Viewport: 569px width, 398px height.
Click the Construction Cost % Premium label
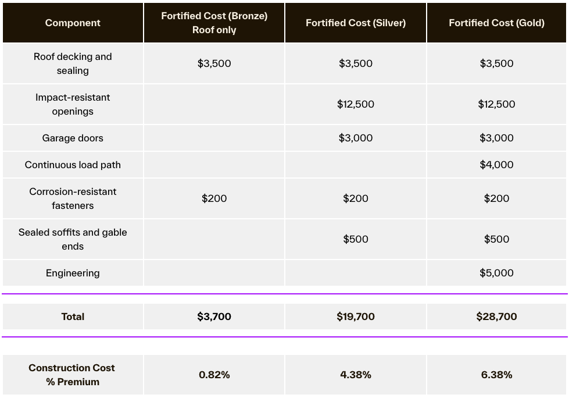tap(73, 375)
